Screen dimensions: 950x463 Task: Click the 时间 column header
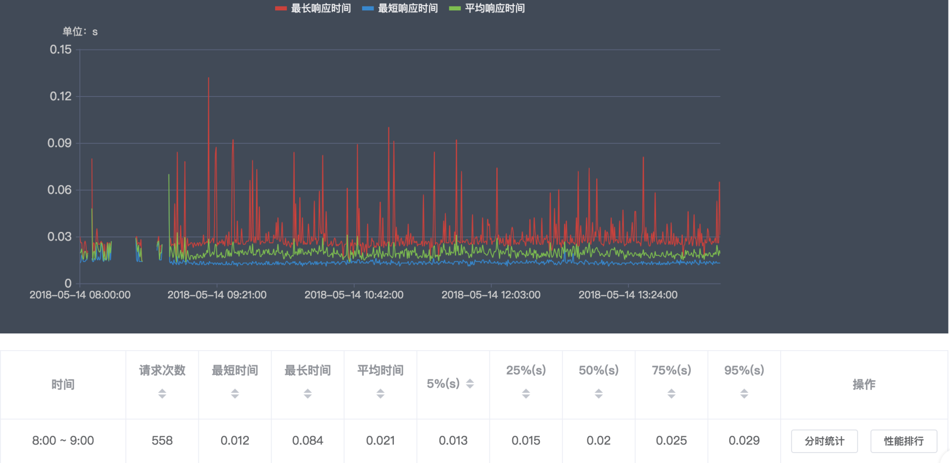[63, 384]
